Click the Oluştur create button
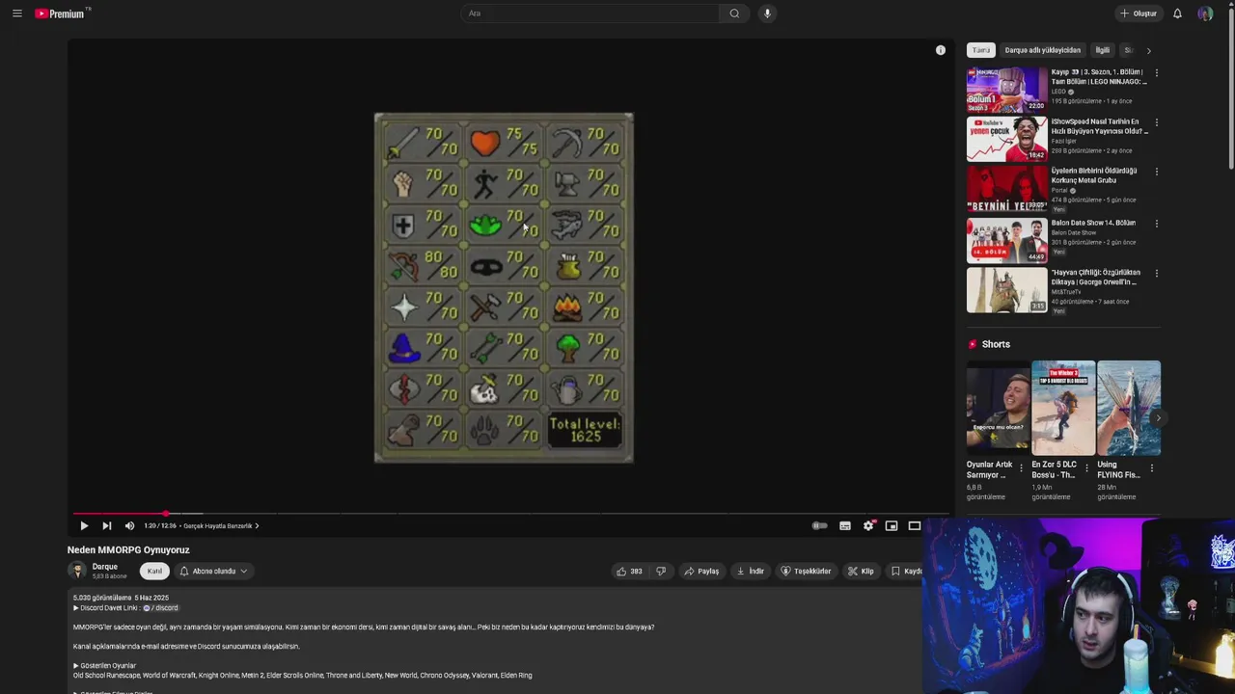Screen dimensions: 1235x694 click(1139, 13)
